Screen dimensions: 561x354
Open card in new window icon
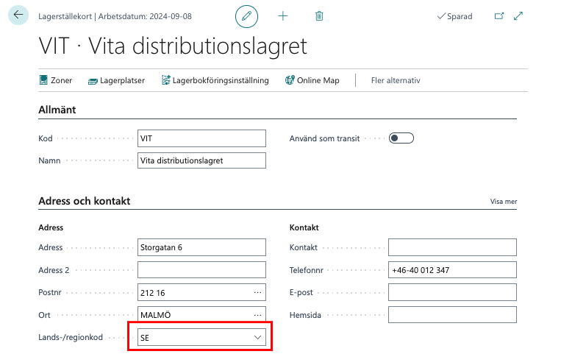pos(499,15)
